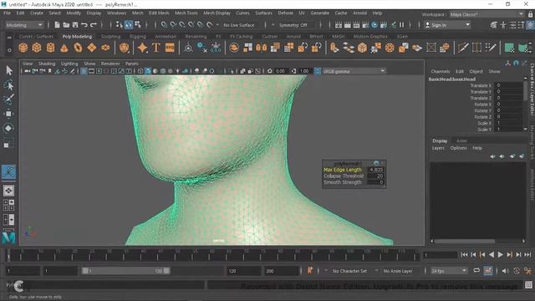Click the time slider ruler
Screen dimensions: 535x301
coord(214,254)
